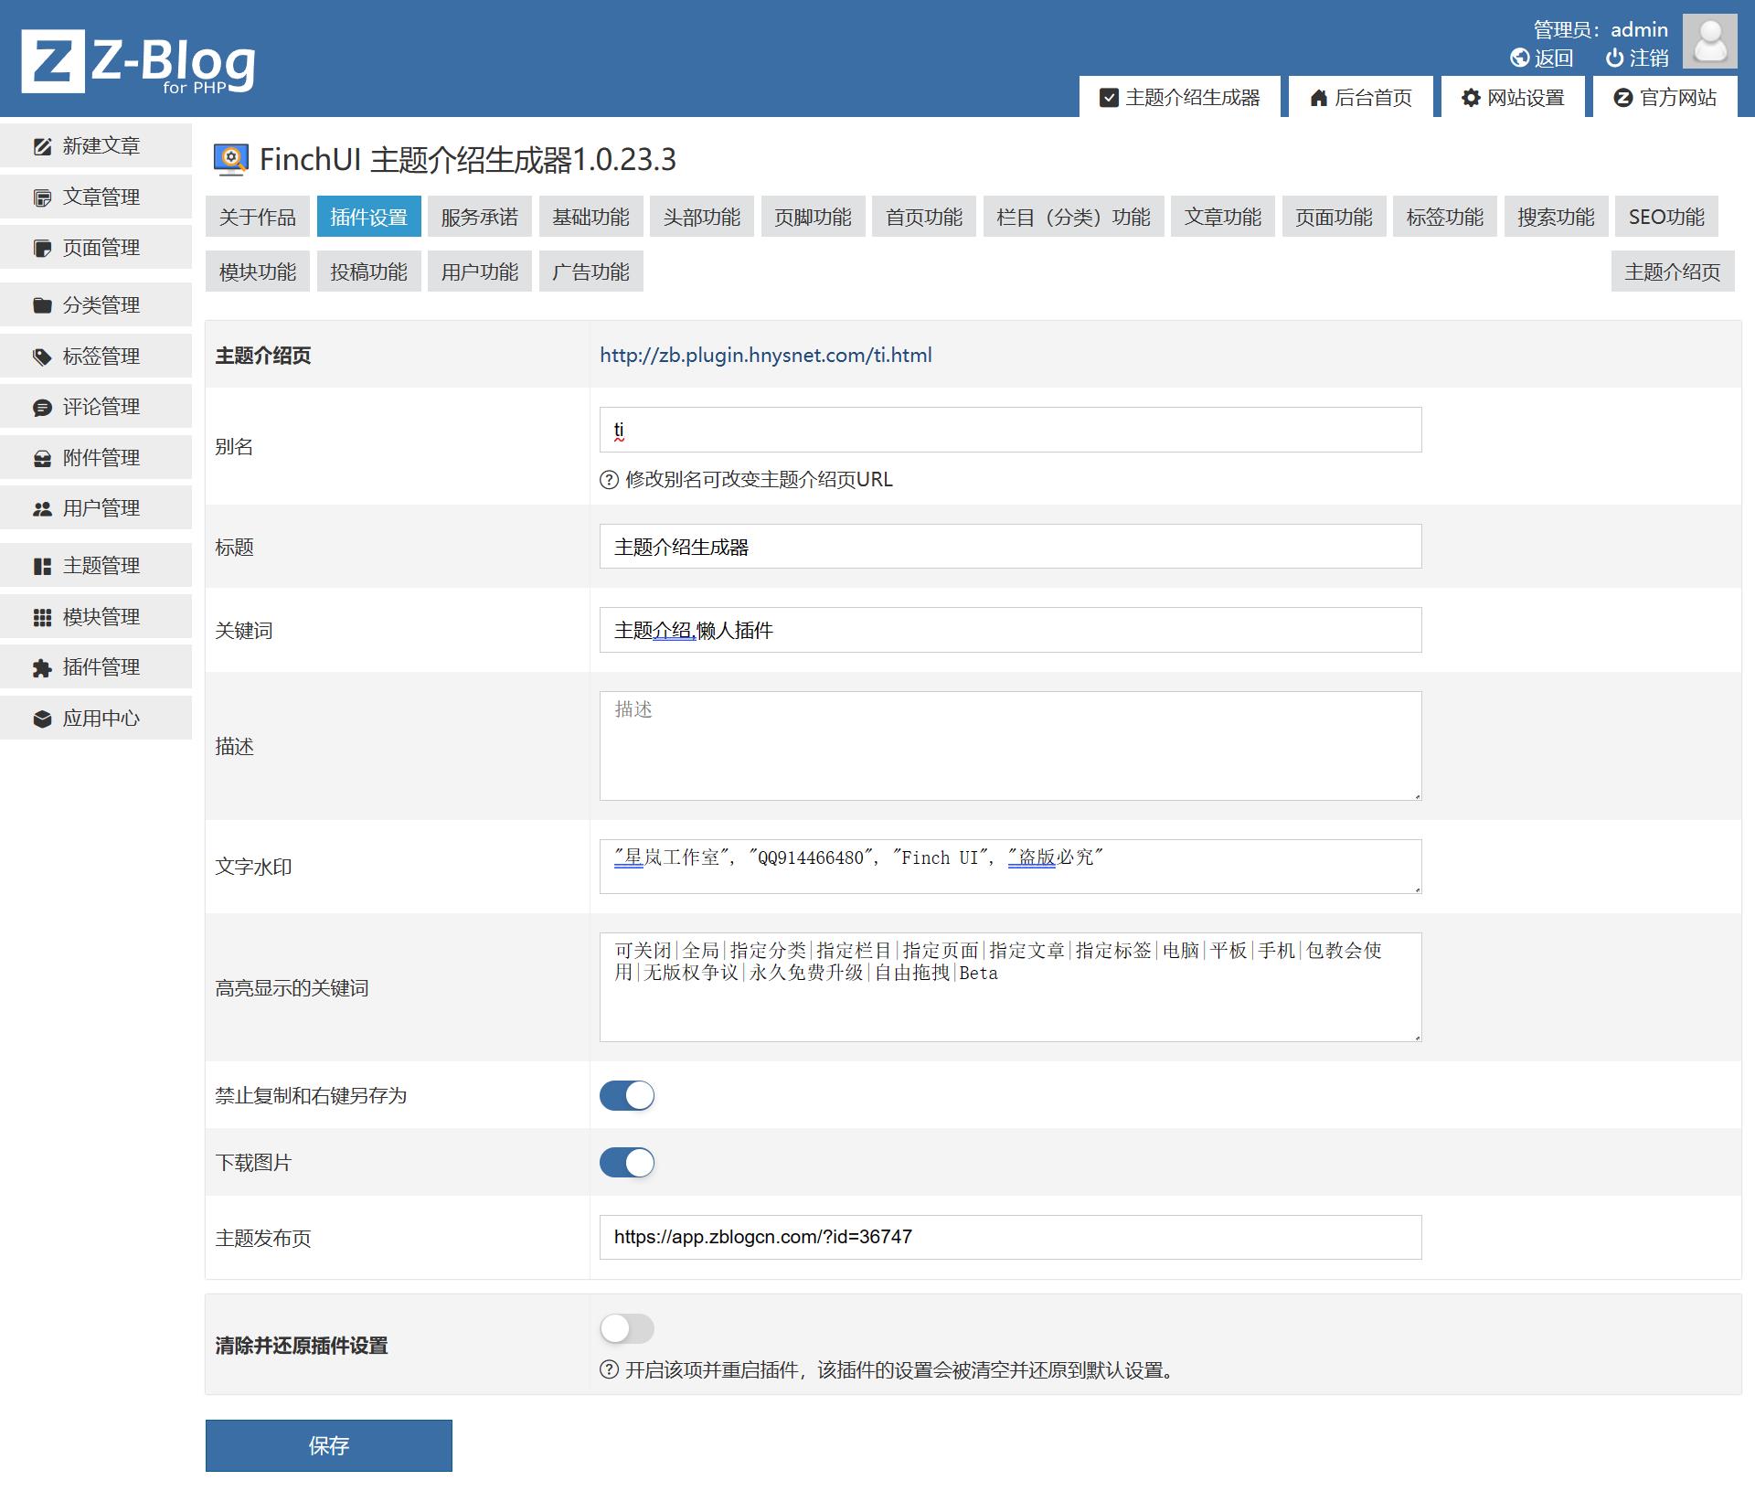Open 官方网站 in top navigation
1755x1491 pixels.
click(x=1665, y=97)
